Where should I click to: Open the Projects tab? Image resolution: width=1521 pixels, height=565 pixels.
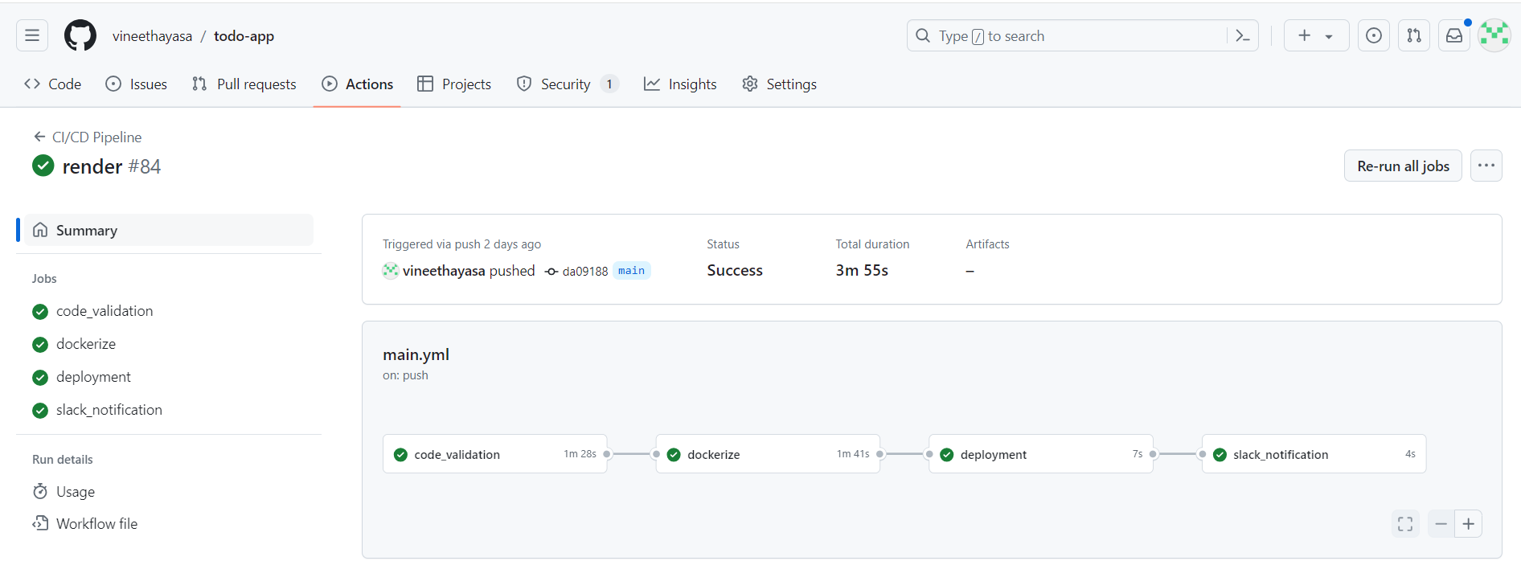pos(454,84)
